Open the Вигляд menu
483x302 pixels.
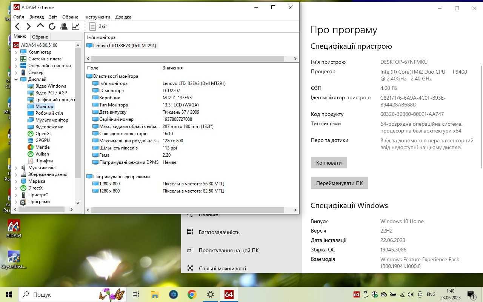[x=37, y=17]
